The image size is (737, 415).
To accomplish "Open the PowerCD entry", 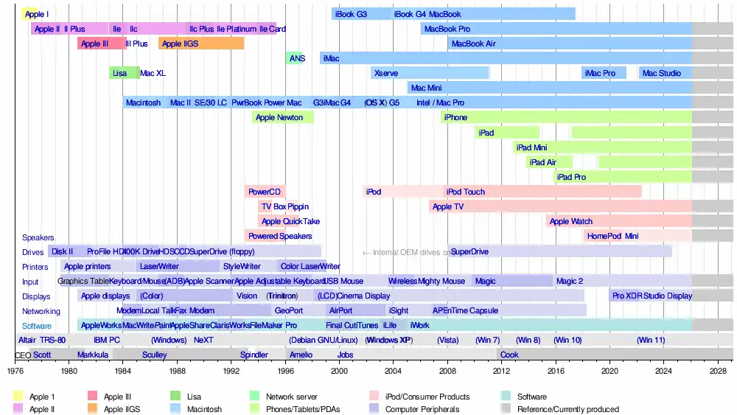I will pos(264,192).
